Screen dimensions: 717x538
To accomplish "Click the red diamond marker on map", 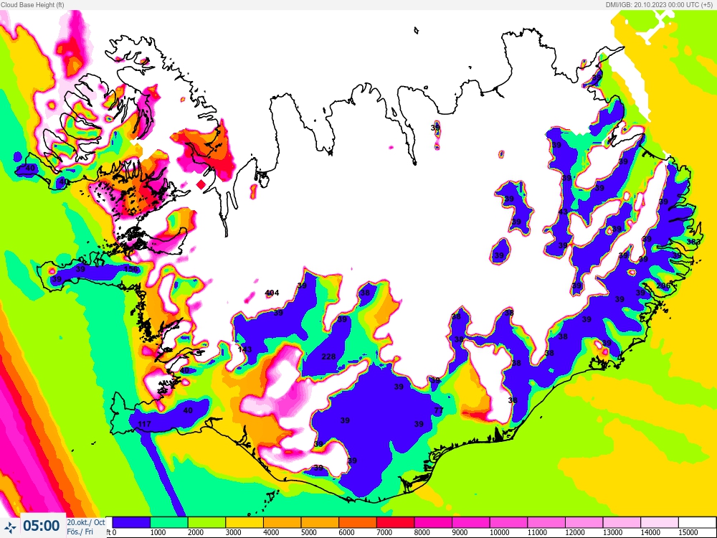I will point(201,185).
